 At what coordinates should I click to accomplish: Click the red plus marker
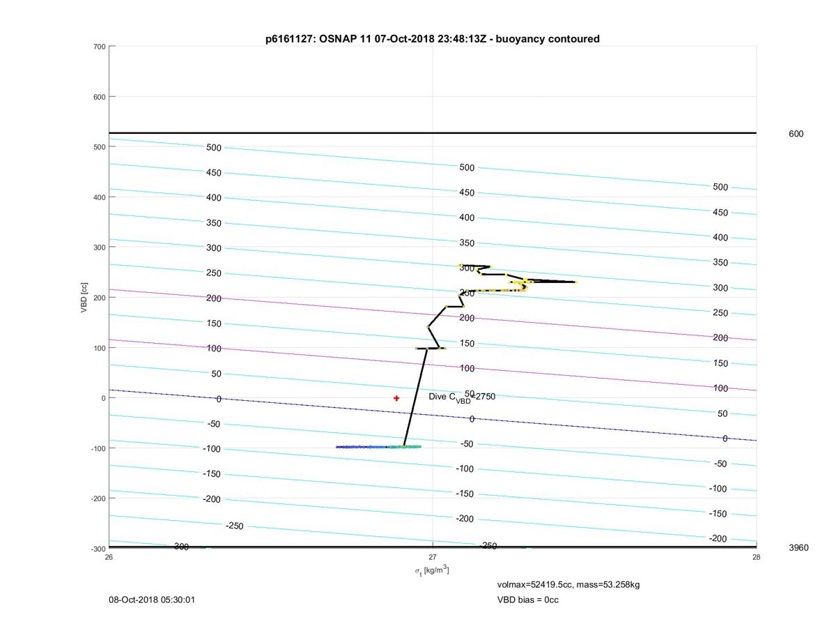point(396,398)
